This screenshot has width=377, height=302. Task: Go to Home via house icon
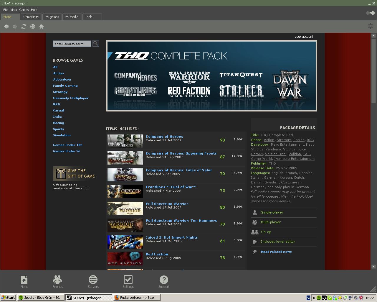pos(42,27)
